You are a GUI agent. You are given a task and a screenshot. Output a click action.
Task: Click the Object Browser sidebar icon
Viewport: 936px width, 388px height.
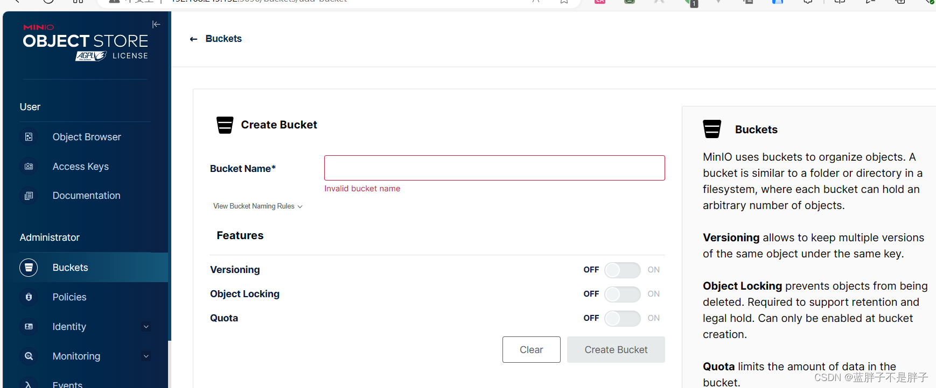(29, 137)
